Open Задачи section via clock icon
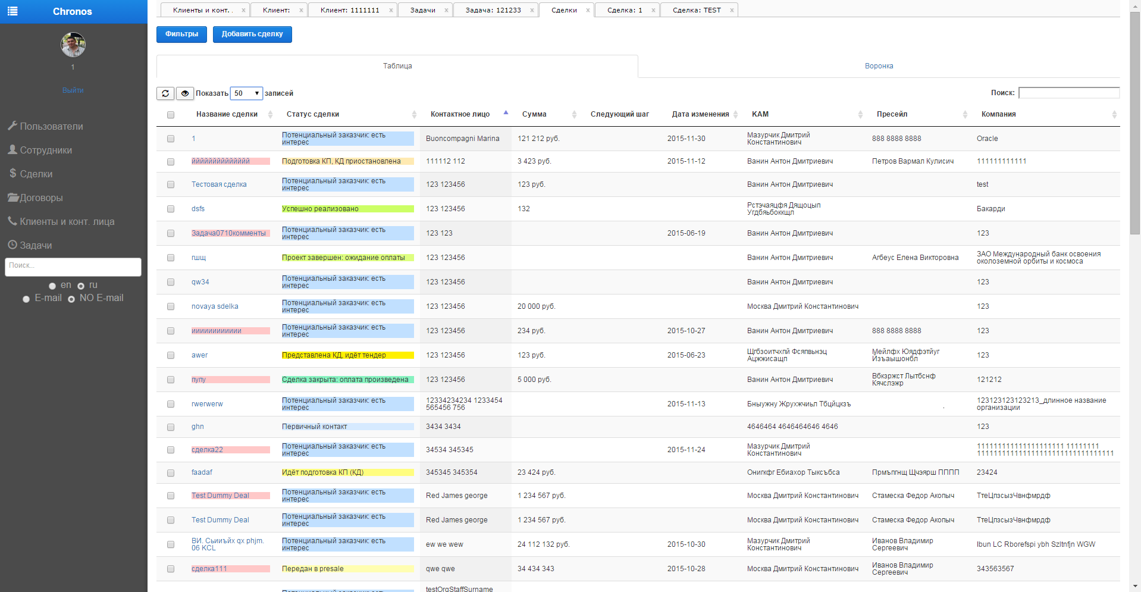This screenshot has width=1141, height=592. click(x=12, y=245)
